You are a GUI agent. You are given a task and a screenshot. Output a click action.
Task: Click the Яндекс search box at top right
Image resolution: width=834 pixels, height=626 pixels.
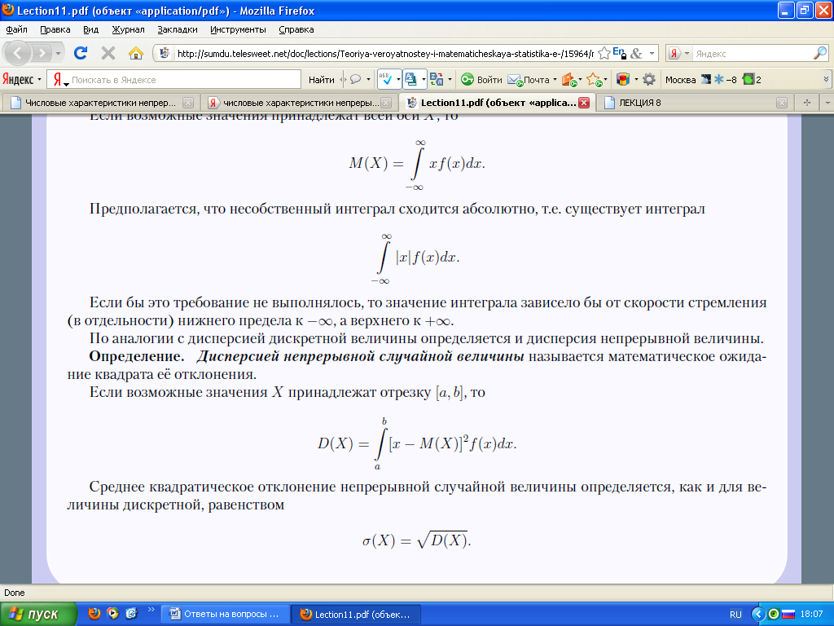(752, 53)
